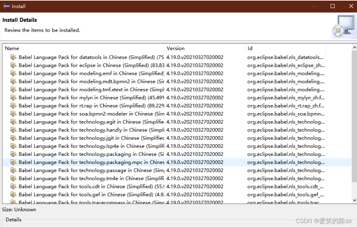
Task: Click the icon beside the technology.egit pack
Action: [x=14, y=122]
